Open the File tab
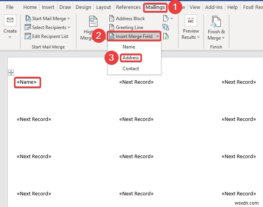 click(10, 7)
